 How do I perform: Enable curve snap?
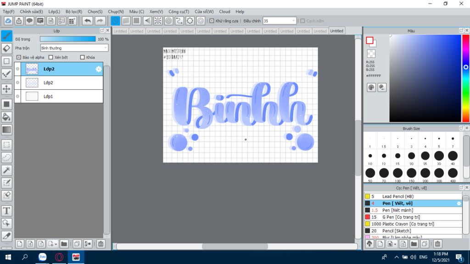tap(179, 21)
